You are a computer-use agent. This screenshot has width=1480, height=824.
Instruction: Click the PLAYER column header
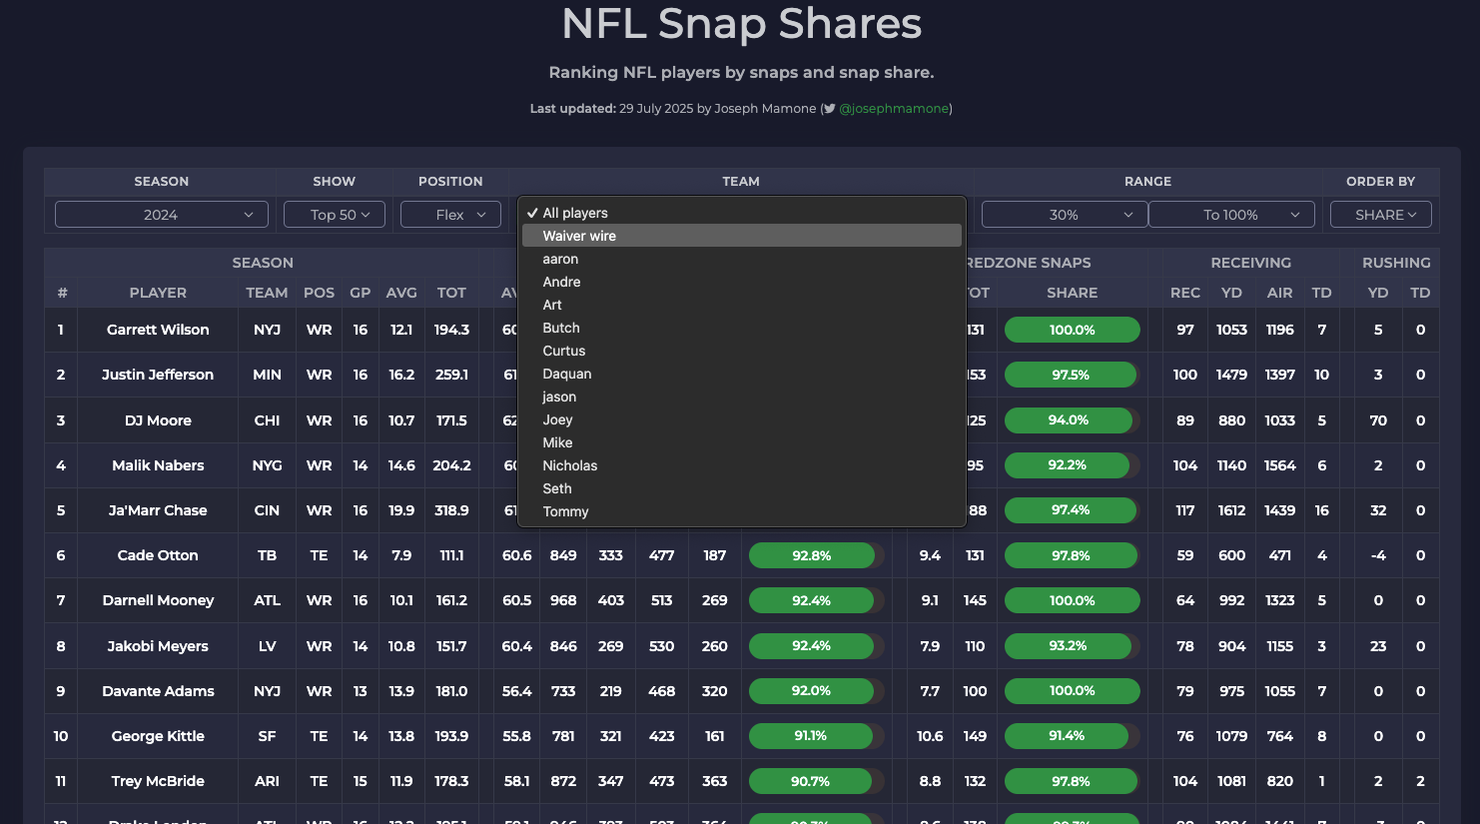pyautogui.click(x=158, y=293)
